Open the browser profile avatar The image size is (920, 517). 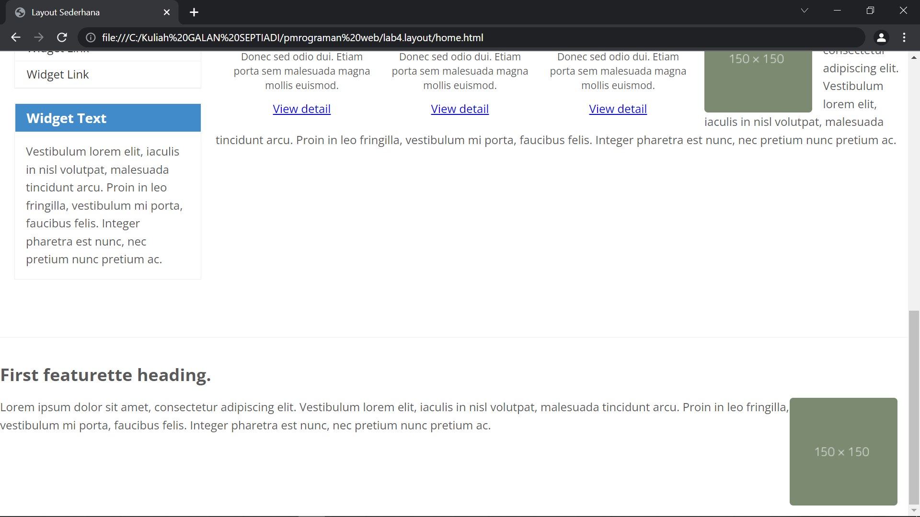pyautogui.click(x=881, y=37)
